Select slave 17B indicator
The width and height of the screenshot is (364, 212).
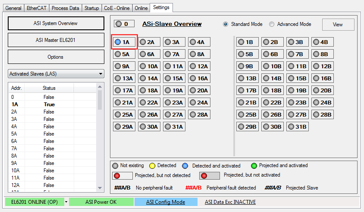[248, 90]
